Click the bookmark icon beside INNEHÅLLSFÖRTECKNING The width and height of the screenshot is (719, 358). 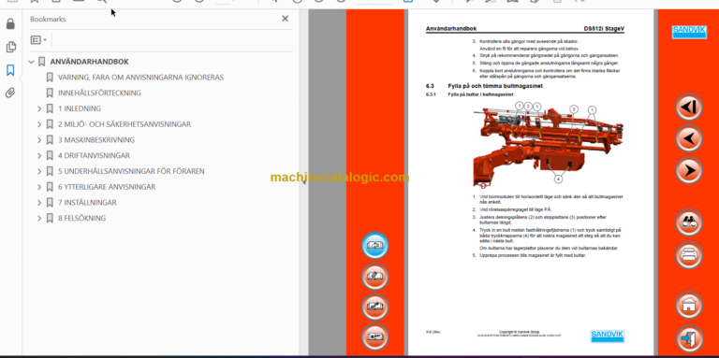(50, 93)
